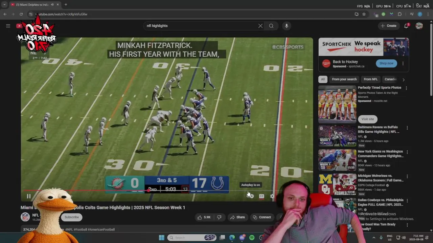
Task: Go back in the browser
Action: click(5, 14)
